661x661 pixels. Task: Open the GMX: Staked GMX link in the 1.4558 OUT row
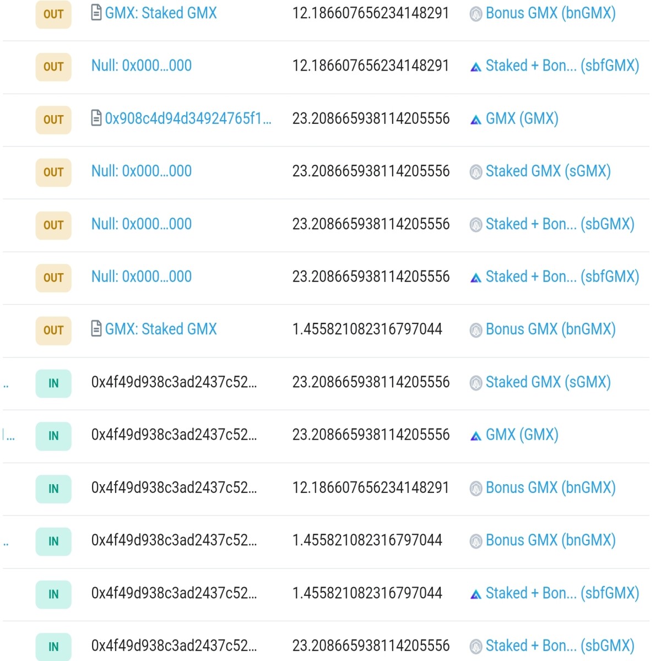pos(161,329)
